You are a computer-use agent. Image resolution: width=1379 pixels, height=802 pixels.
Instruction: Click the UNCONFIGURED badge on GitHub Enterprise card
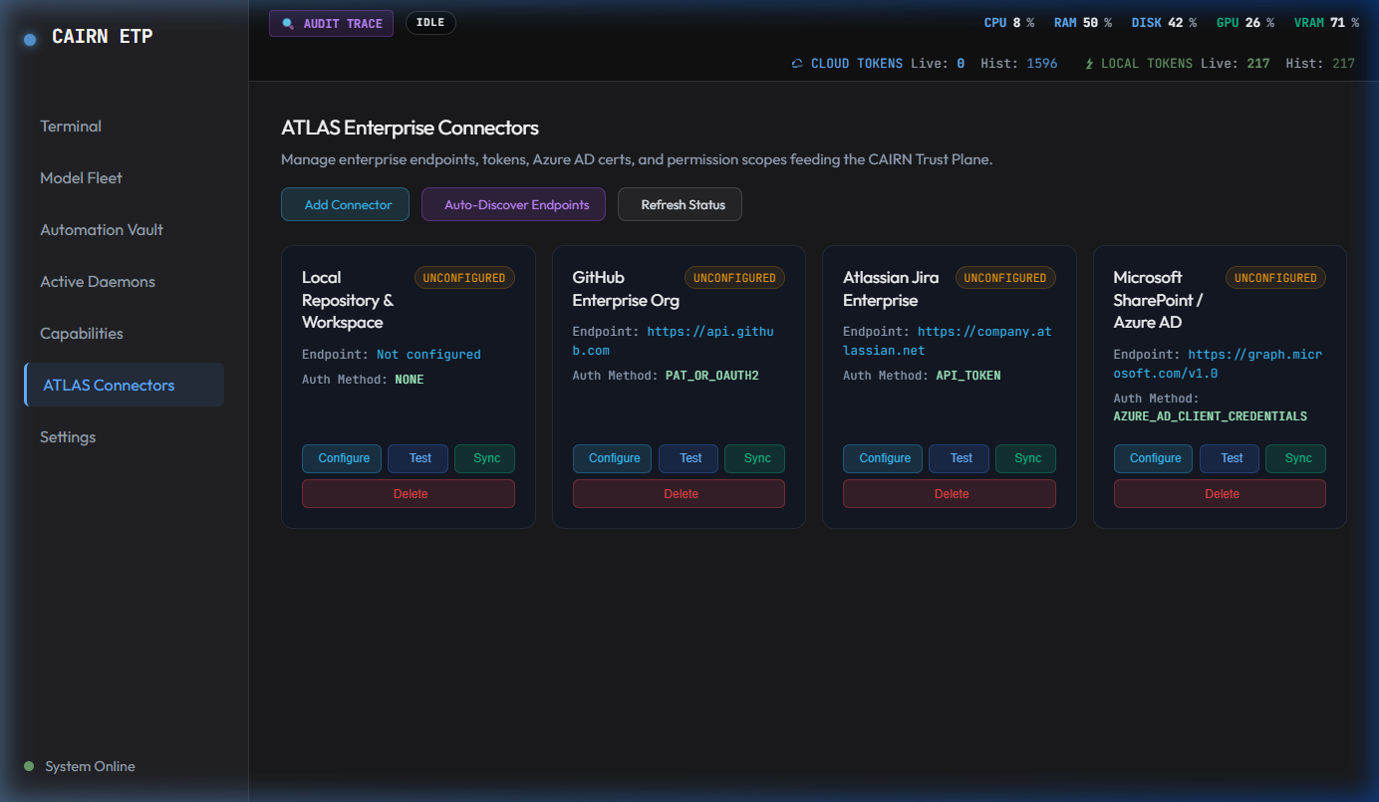tap(734, 278)
